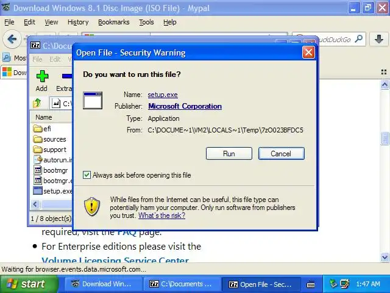Screen dimensions: 390x293
Task: Open Volume Licensing Service Center link
Action: pos(115,259)
